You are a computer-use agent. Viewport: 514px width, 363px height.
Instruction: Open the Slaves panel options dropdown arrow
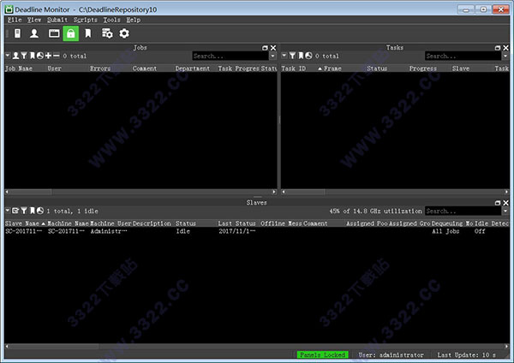pyautogui.click(x=8, y=211)
